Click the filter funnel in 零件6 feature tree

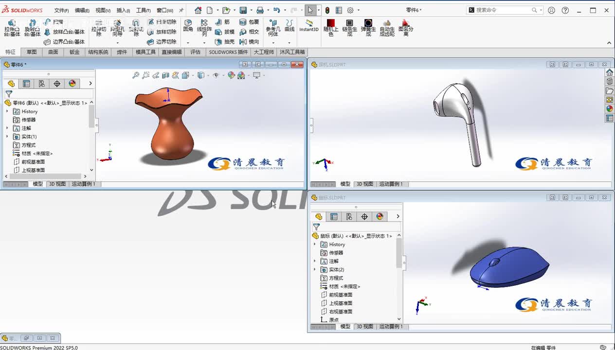(9, 94)
